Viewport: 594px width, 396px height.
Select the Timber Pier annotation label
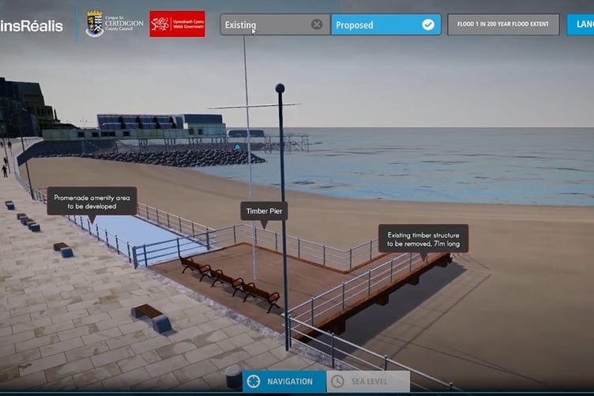click(x=264, y=211)
